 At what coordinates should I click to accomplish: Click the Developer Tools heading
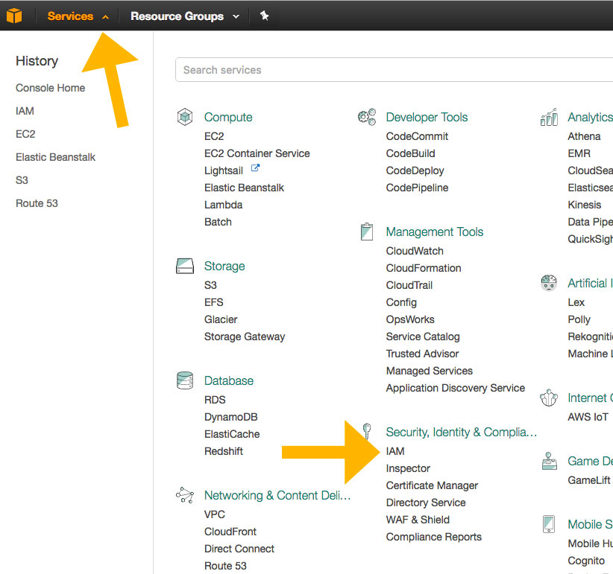[x=427, y=117]
